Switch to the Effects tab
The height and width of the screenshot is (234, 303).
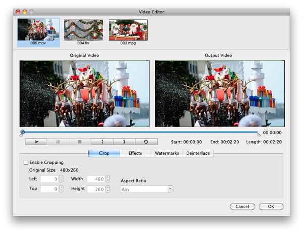(x=135, y=153)
